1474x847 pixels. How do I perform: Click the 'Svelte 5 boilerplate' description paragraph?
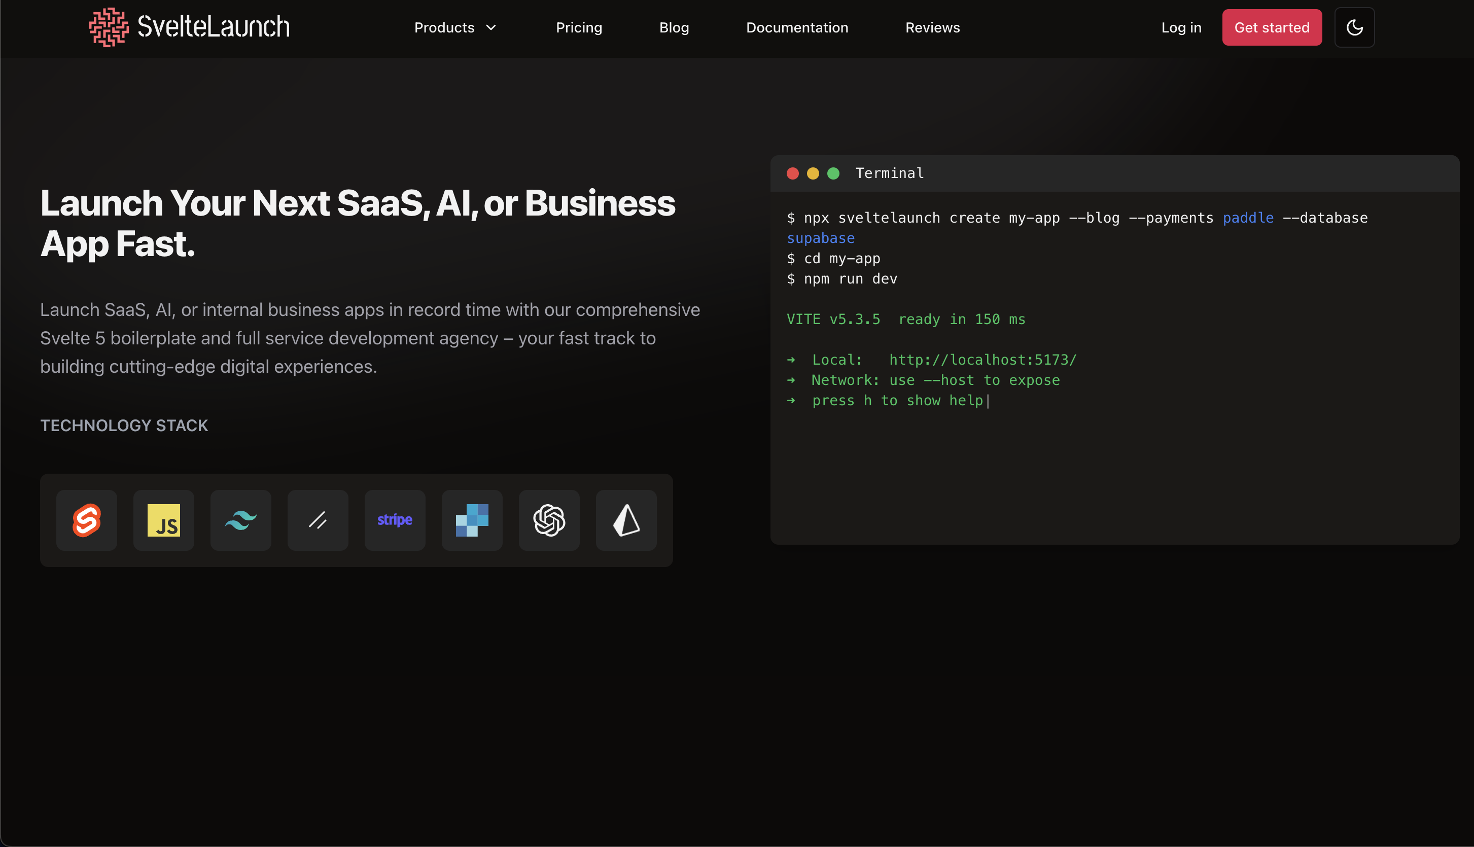(x=370, y=338)
